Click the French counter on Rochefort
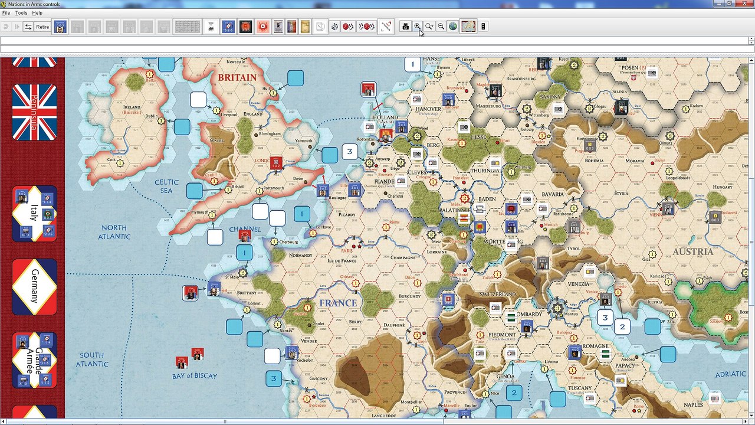The height and width of the screenshot is (425, 755). coord(291,352)
